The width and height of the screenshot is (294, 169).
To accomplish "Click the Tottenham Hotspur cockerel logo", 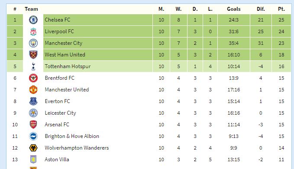I will tap(33, 66).
